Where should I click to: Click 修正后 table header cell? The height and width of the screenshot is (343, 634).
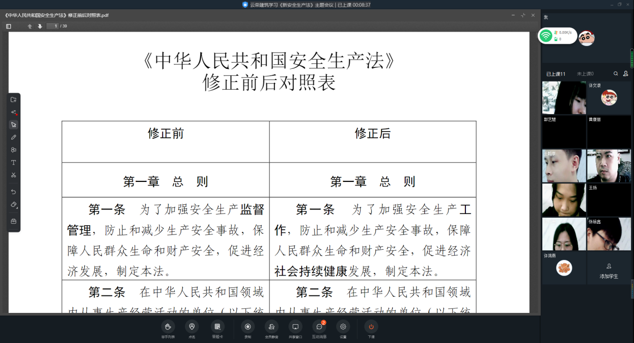point(373,142)
